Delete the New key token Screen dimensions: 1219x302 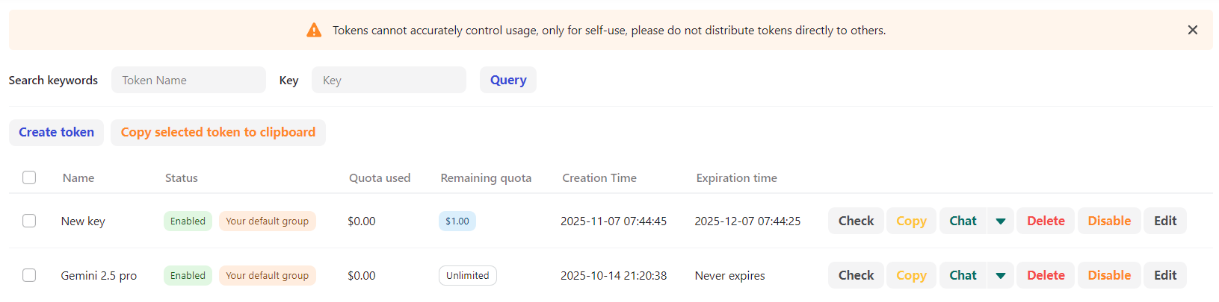coord(1046,221)
